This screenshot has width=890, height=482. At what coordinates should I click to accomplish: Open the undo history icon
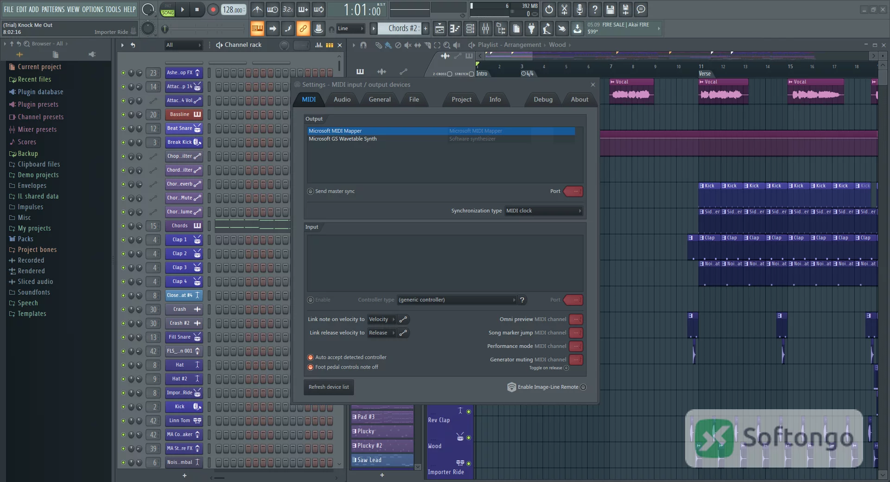point(549,9)
